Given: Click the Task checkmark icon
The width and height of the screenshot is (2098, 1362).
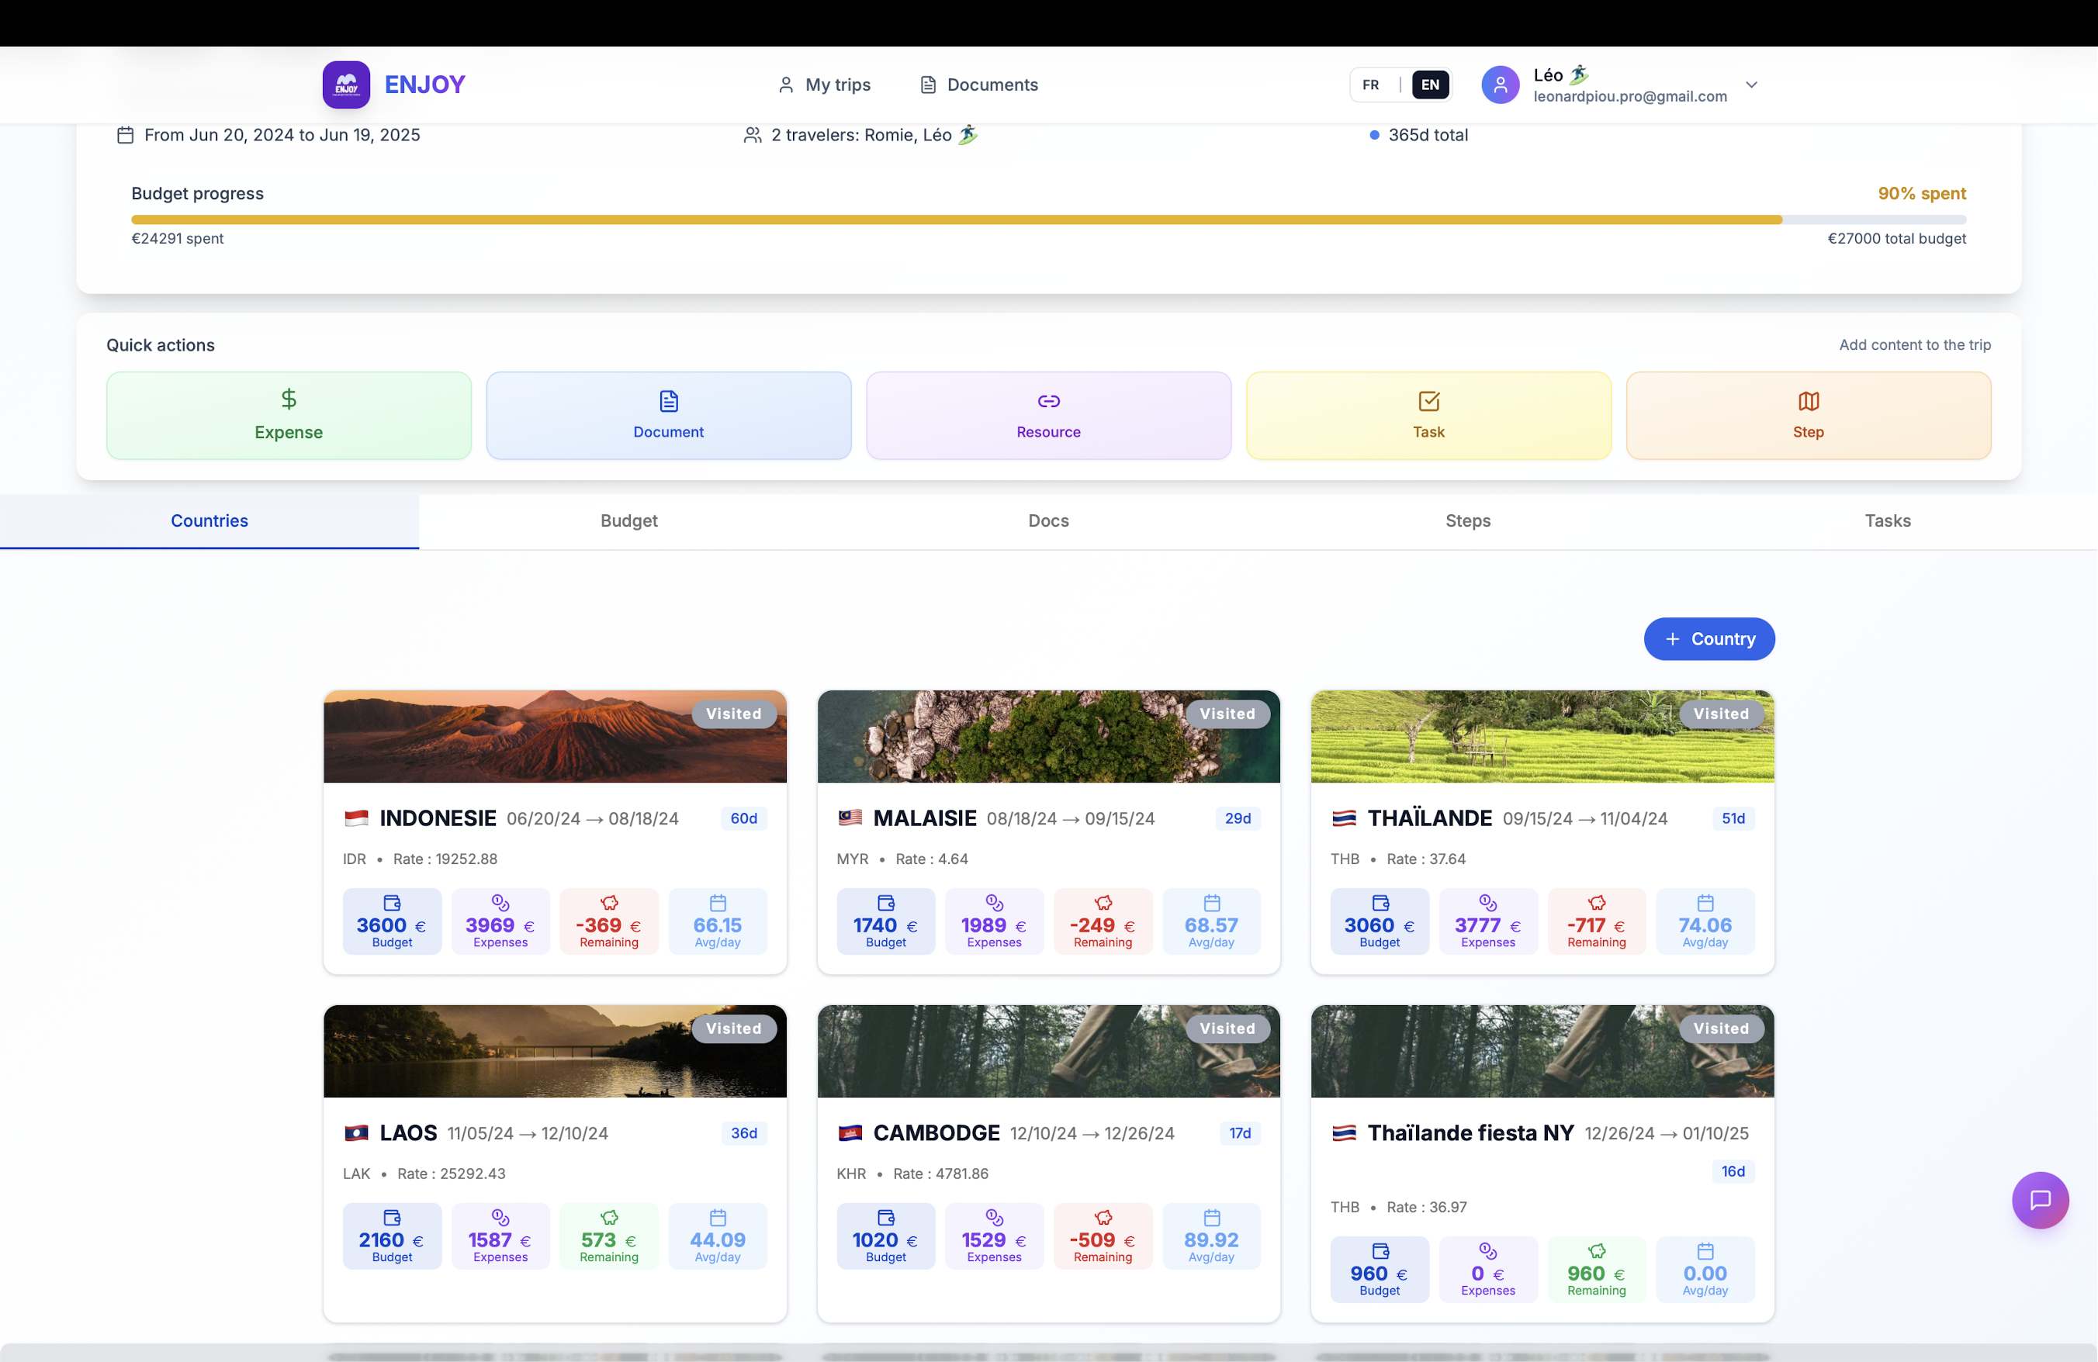Looking at the screenshot, I should coord(1428,401).
